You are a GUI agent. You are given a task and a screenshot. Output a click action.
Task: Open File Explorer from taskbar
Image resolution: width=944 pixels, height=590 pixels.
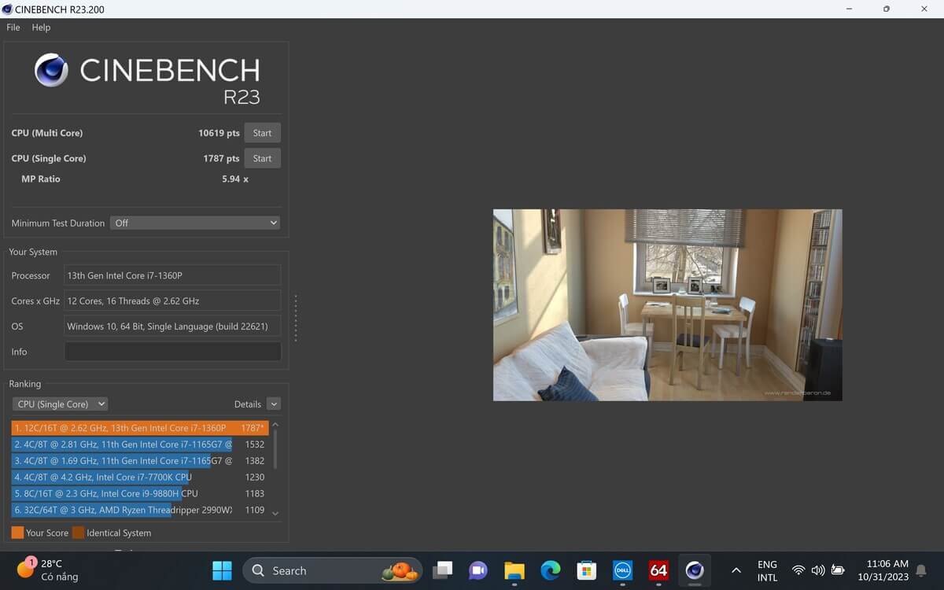point(514,570)
